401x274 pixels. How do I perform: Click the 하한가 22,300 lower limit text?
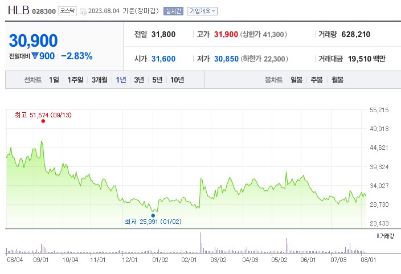[x=264, y=59]
